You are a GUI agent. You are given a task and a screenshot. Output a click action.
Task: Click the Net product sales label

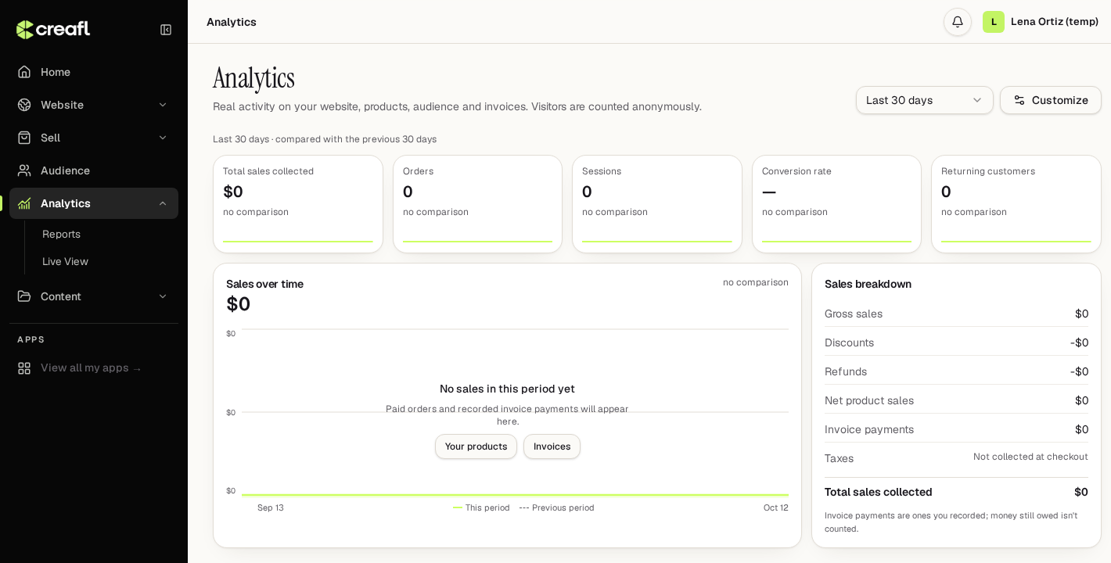(x=869, y=400)
